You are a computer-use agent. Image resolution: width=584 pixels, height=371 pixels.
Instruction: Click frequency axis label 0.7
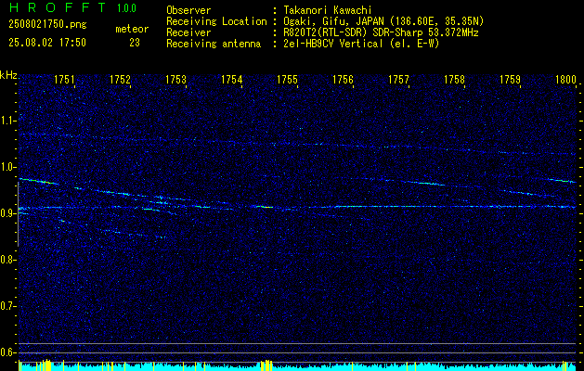(x=8, y=306)
